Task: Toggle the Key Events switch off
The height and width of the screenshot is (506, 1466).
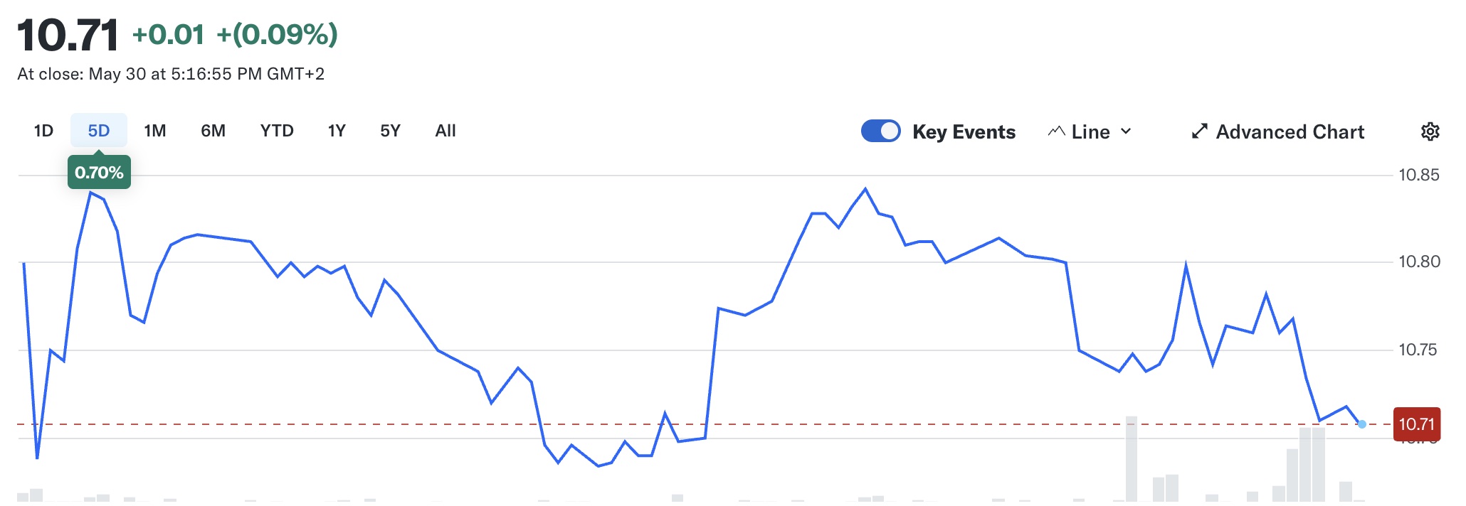Action: coord(881,131)
